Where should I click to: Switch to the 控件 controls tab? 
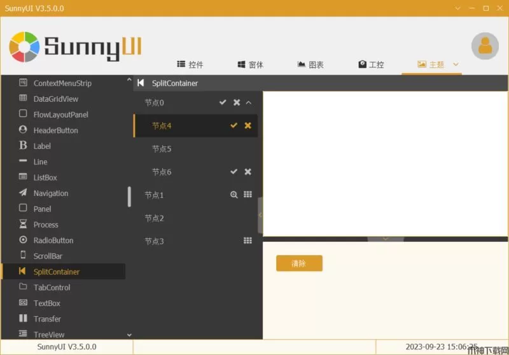[190, 65]
